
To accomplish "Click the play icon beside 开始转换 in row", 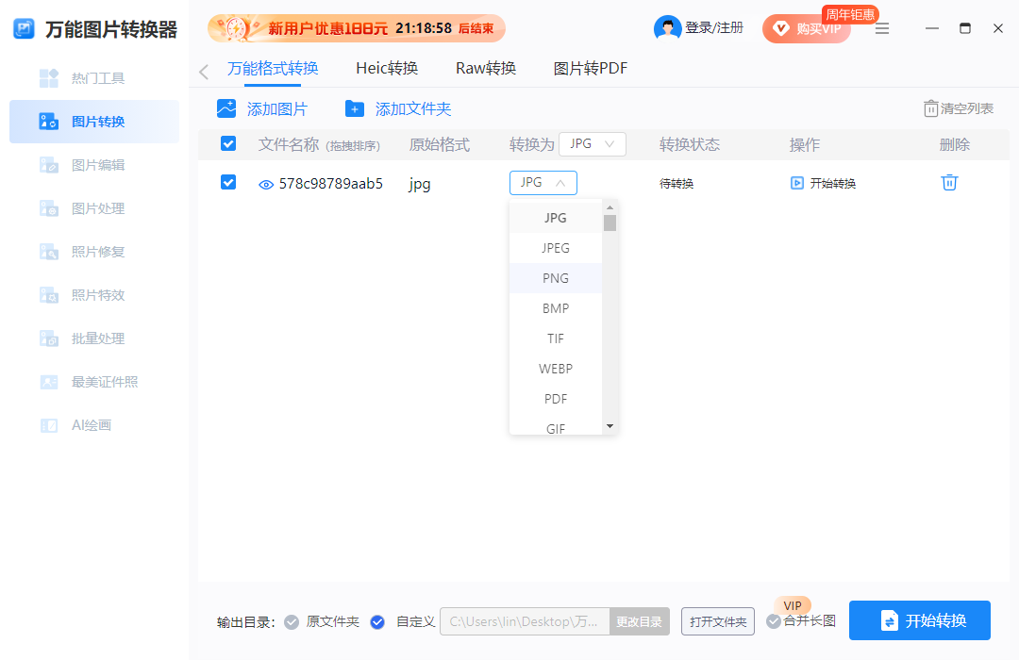I will [x=796, y=183].
